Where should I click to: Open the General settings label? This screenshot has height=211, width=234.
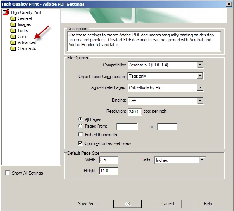25,18
